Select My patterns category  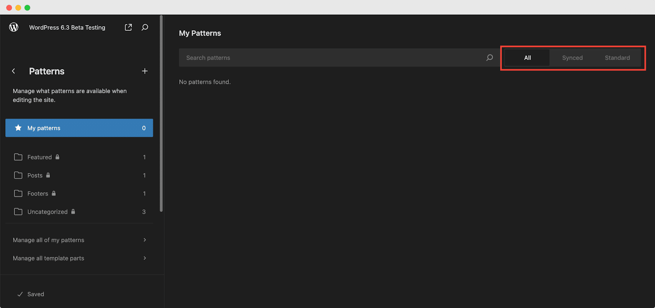(79, 128)
